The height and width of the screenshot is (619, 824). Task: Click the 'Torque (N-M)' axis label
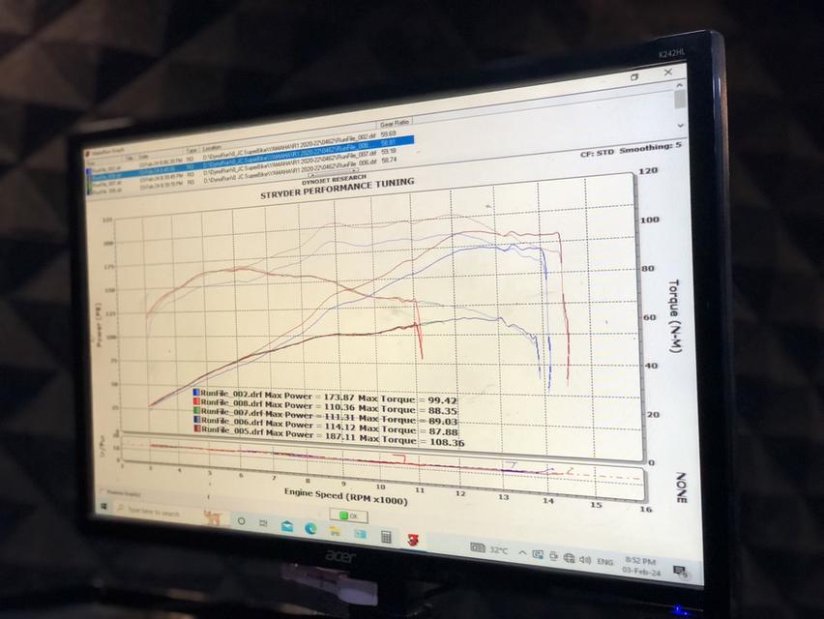[675, 316]
